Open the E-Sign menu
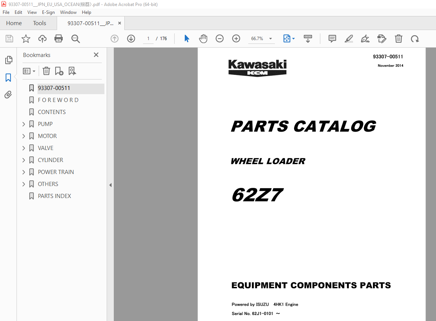 48,12
